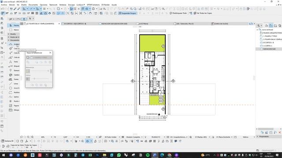Select the Flecha arrow tool
The width and height of the screenshot is (282, 158).
tap(14, 25)
